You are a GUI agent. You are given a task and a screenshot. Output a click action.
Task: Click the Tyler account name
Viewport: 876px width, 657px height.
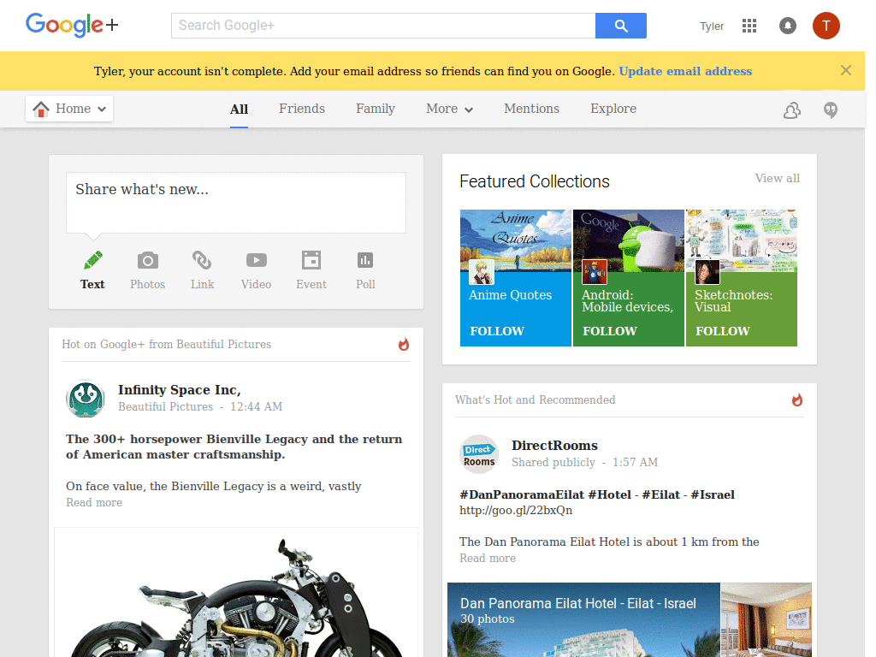(711, 27)
